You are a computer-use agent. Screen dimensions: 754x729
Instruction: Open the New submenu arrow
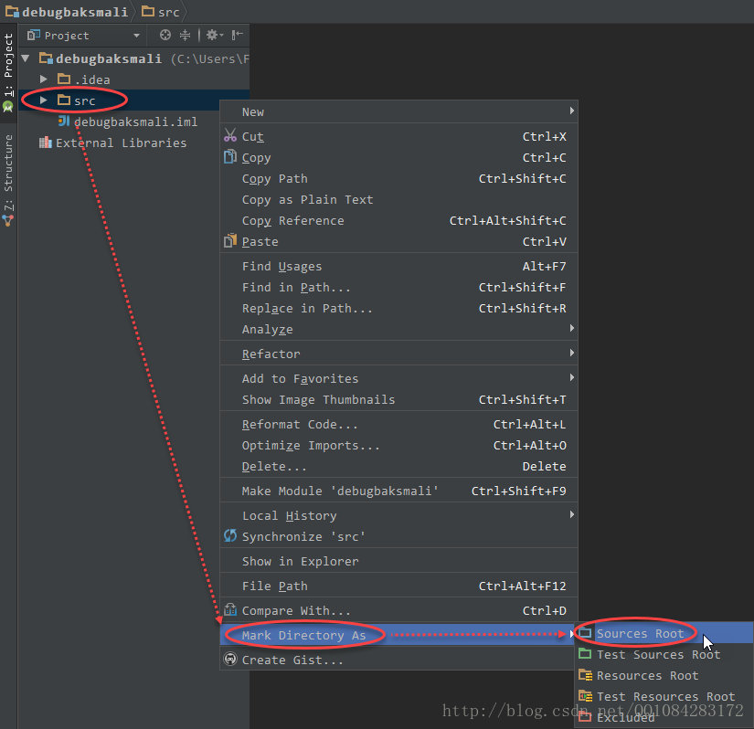click(572, 111)
